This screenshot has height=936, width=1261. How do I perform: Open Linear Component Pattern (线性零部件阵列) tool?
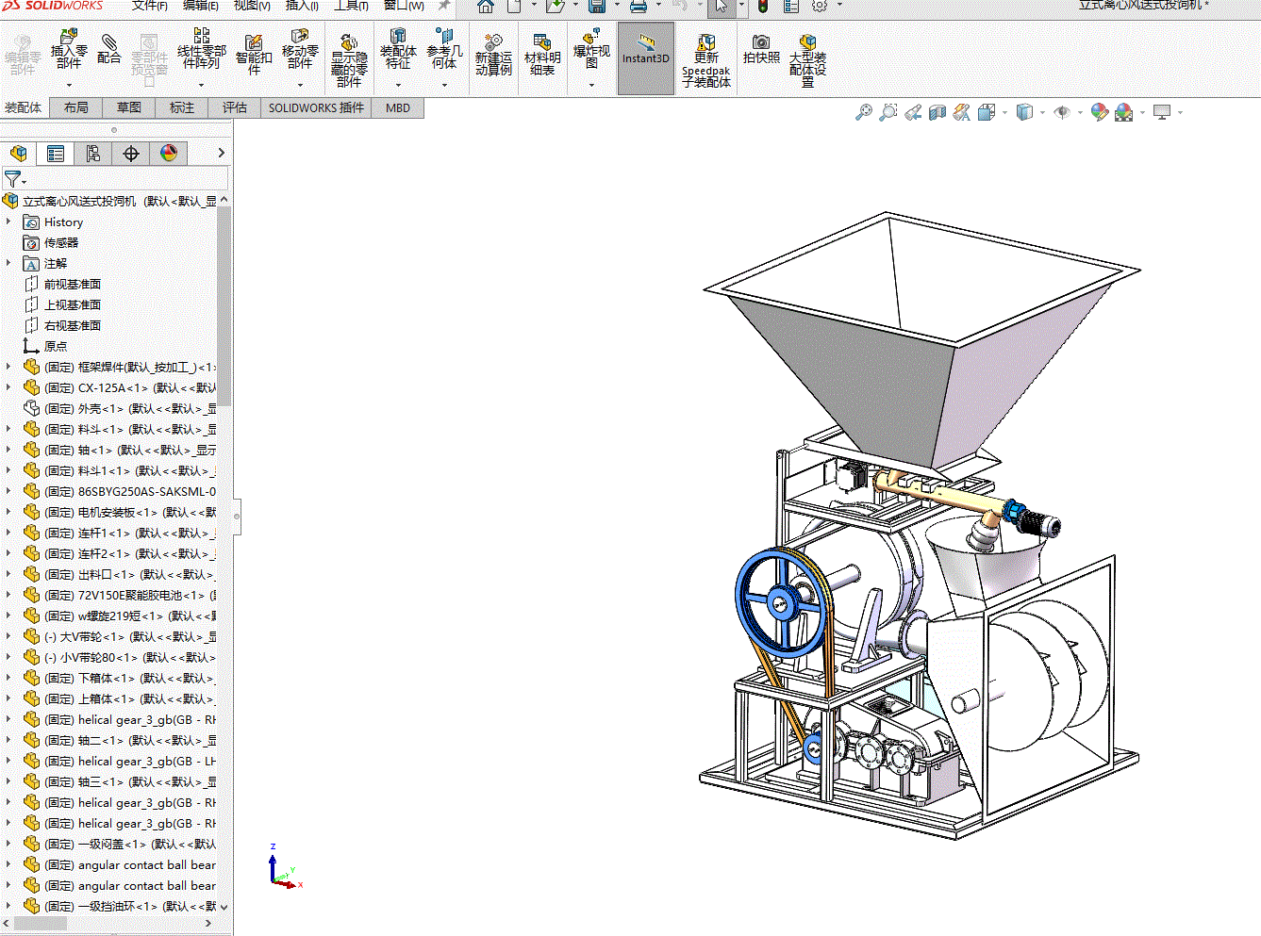click(x=202, y=49)
